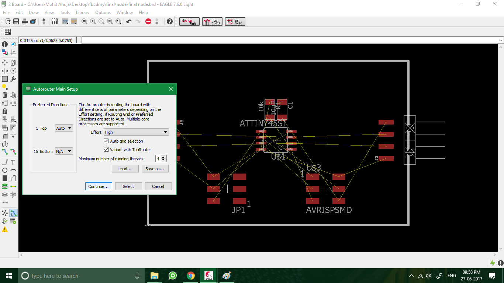Viewport: 504px width, 283px height.
Task: Open the Library menu
Action: [x=83, y=13]
